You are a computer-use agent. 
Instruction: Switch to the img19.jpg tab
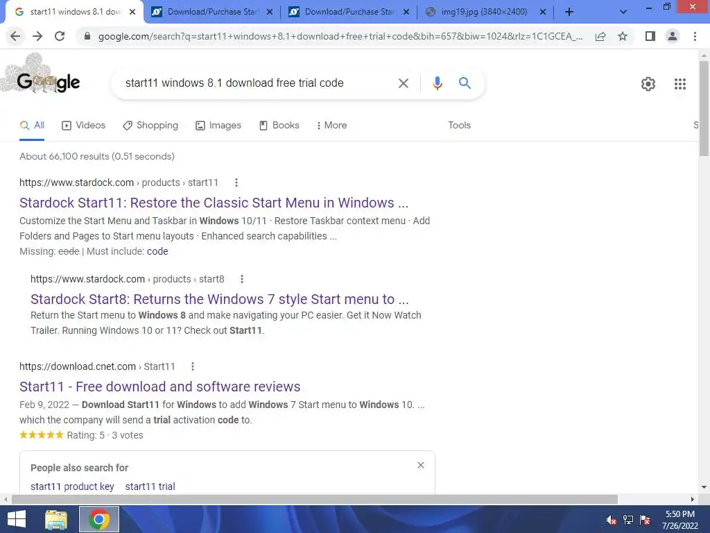[485, 12]
